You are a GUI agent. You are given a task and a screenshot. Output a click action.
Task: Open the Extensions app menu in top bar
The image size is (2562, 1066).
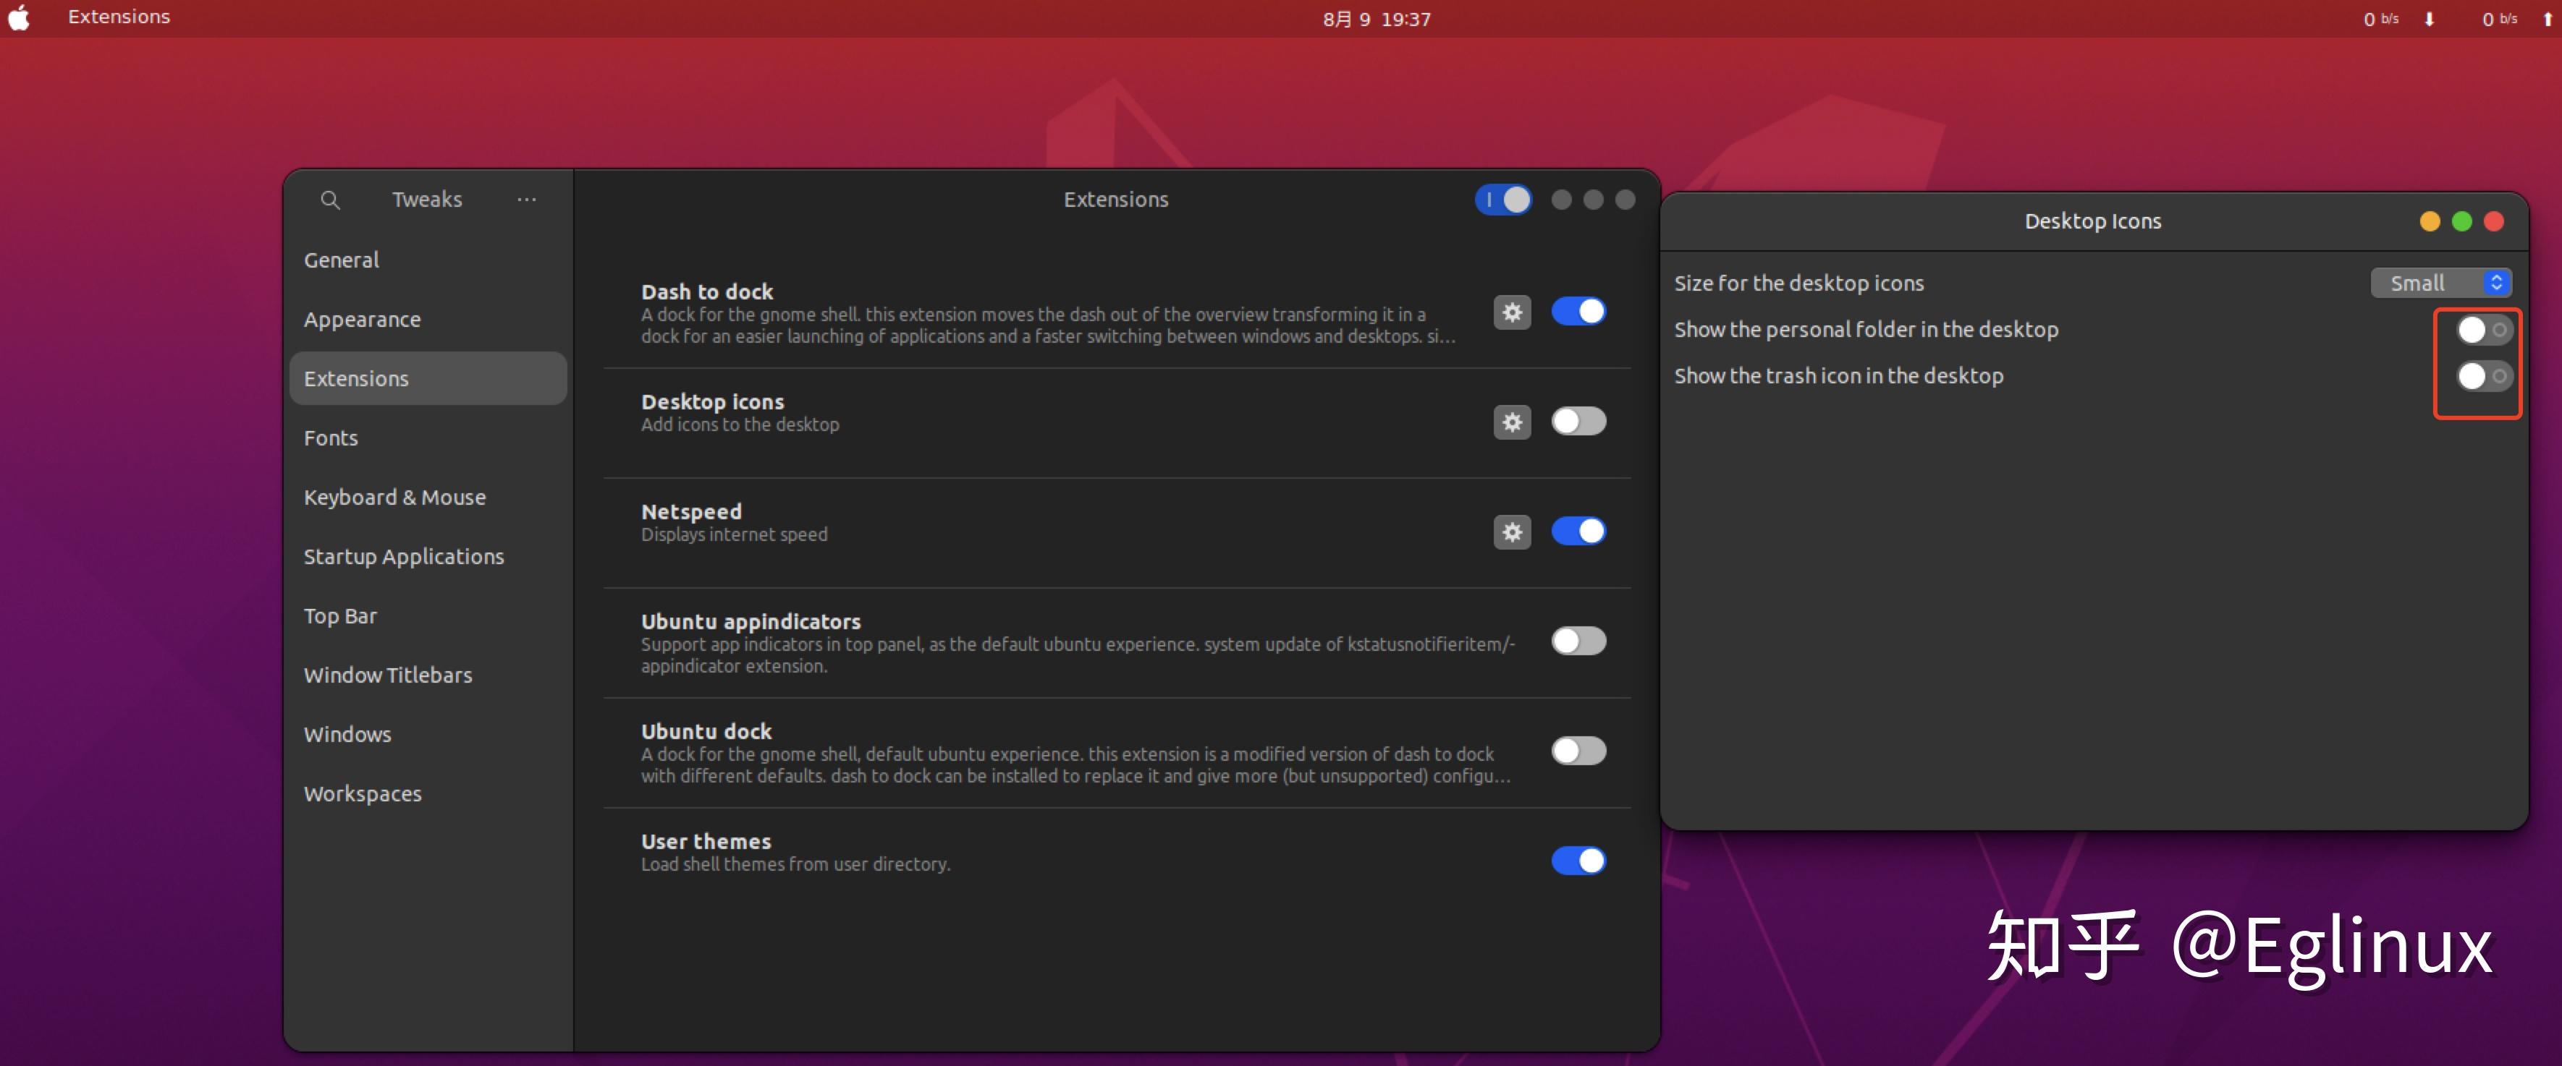coord(119,17)
